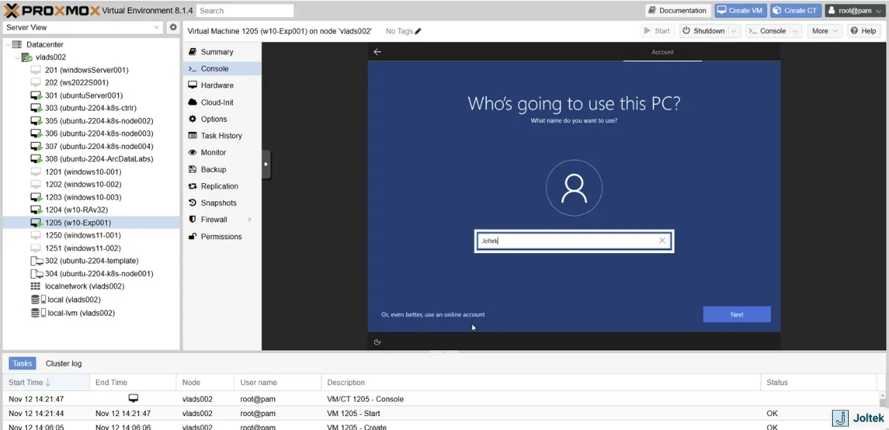Open the More actions dropdown
The image size is (889, 430).
pyautogui.click(x=825, y=31)
